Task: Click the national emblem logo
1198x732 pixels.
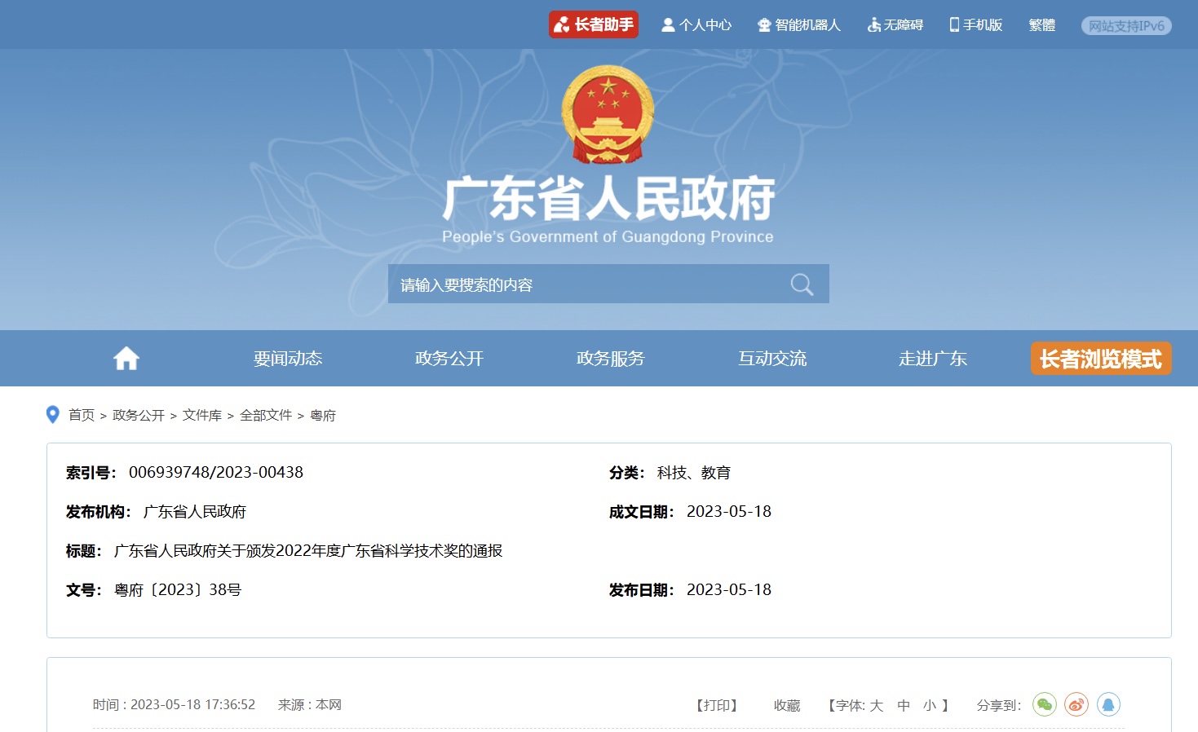Action: [608, 115]
